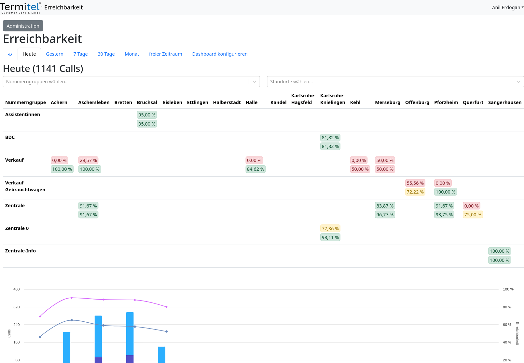Open the freier Zeitraum tab
The image size is (524, 363).
point(165,54)
